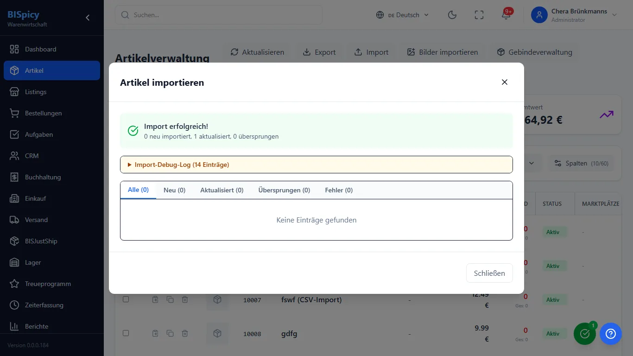Image resolution: width=633 pixels, height=356 pixels.
Task: Switch to the Neu (0) tab
Action: 174,190
